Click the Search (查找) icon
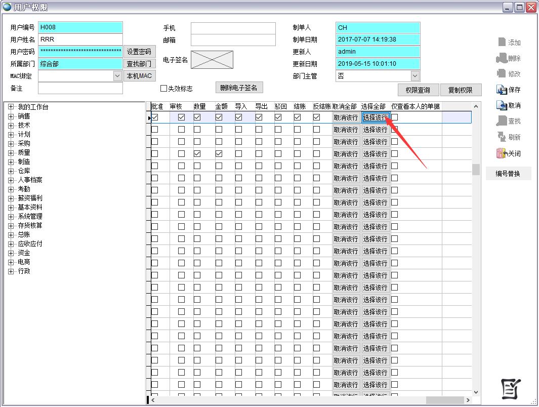Viewport: 539px width, 407px height. (502, 121)
